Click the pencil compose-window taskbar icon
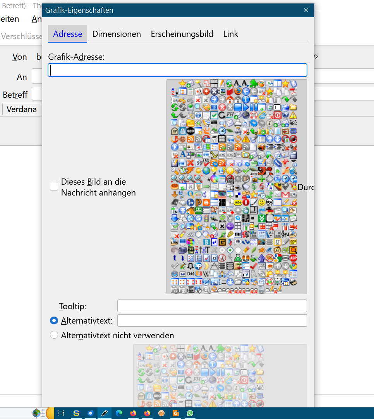The height and width of the screenshot is (419, 374). point(105,413)
